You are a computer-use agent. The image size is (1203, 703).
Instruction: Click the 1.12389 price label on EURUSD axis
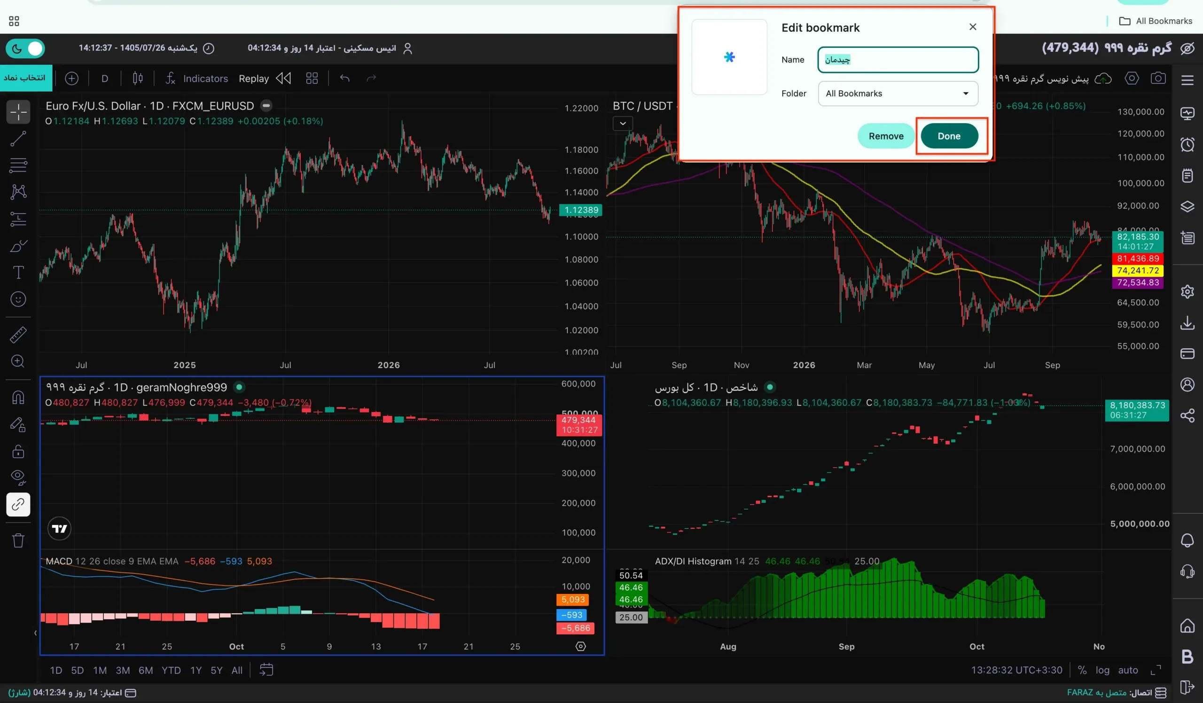pos(580,210)
